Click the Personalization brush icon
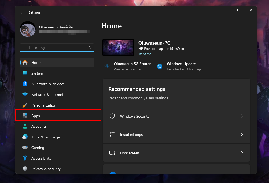 [26, 105]
